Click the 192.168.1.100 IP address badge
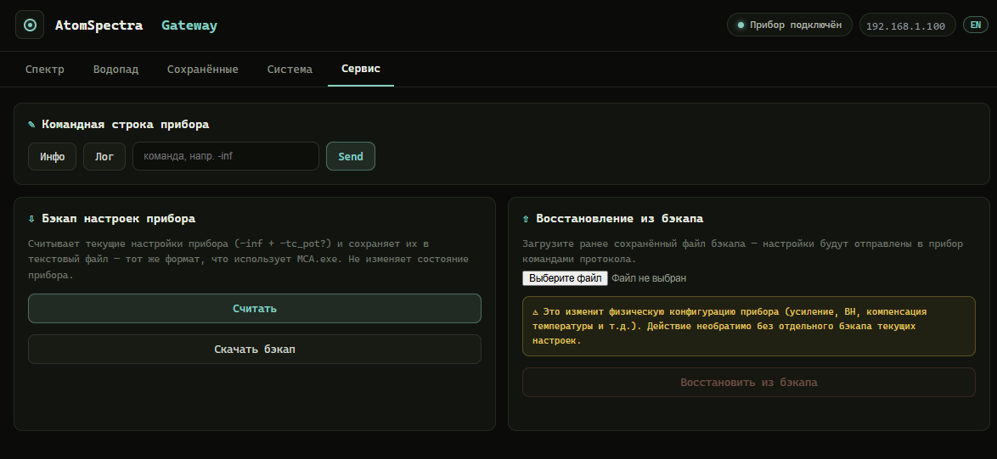This screenshot has height=459, width=997. (x=907, y=25)
